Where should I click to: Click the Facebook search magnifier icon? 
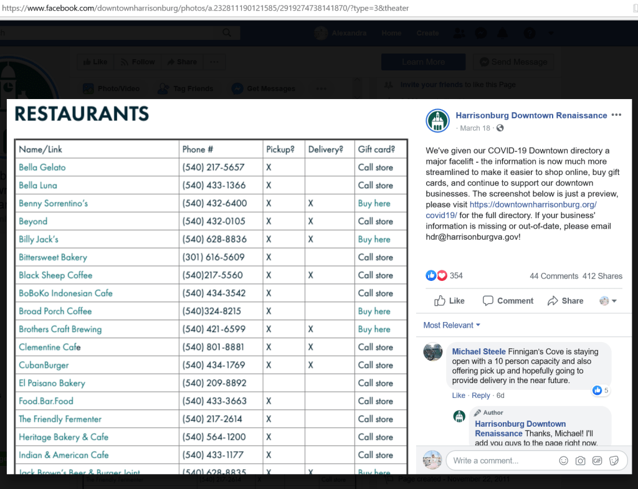227,32
